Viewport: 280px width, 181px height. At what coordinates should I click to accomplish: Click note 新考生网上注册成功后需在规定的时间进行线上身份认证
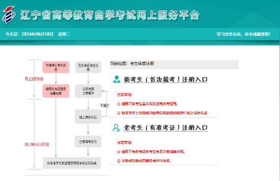click(162, 113)
